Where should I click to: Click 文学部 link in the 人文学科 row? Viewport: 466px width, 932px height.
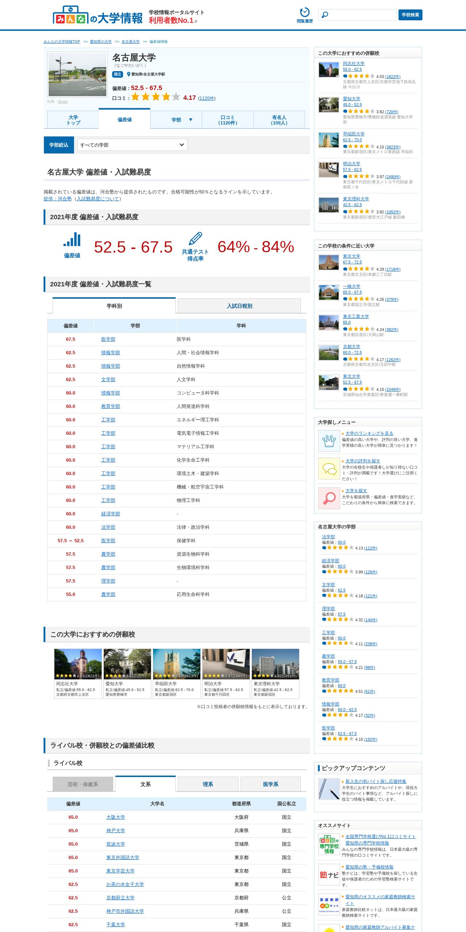point(108,380)
